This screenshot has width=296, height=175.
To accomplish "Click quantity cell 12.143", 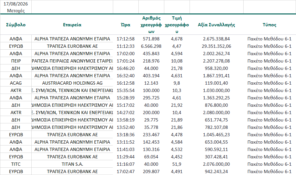I will (x=151, y=83).
